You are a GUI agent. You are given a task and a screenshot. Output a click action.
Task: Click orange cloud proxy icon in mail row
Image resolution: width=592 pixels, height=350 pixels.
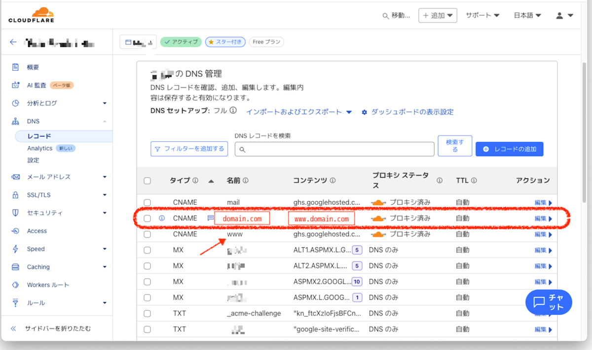378,202
